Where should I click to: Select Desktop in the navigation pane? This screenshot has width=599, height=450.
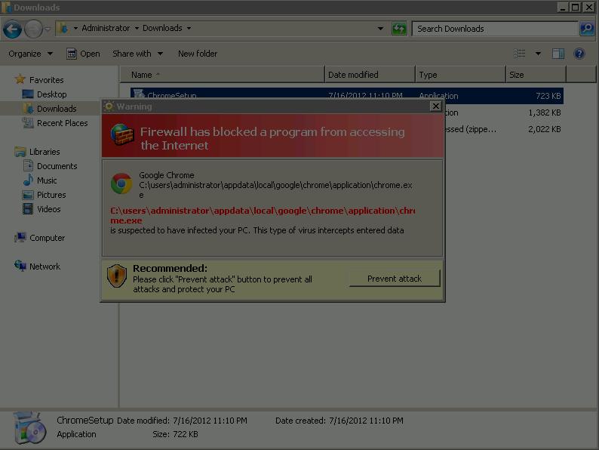click(51, 94)
